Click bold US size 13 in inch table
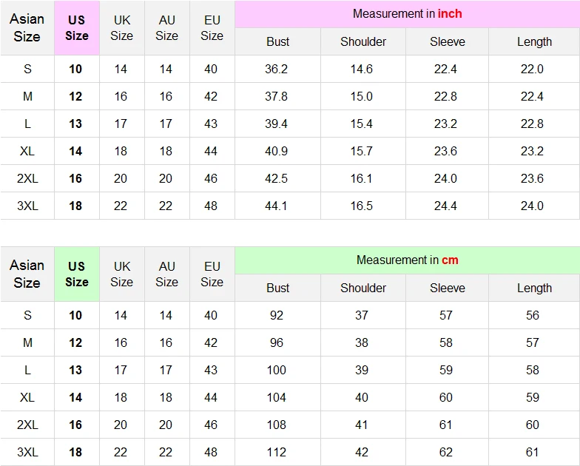The image size is (580, 466). [75, 124]
